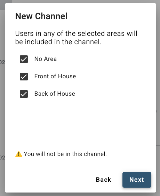Select the Back of House label
The width and height of the screenshot is (160, 196).
click(x=55, y=94)
